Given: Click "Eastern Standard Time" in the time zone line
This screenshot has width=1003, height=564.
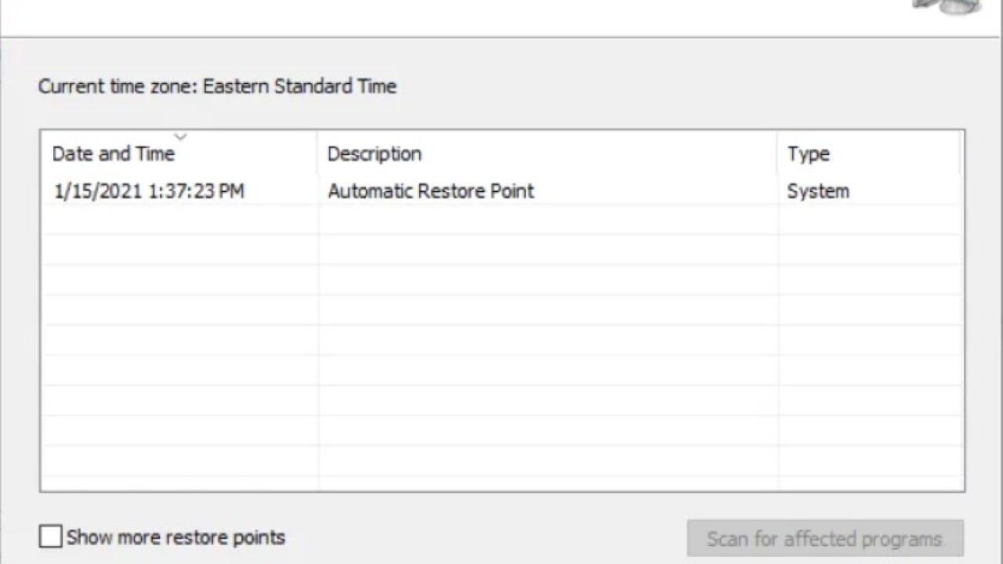Looking at the screenshot, I should click(x=299, y=86).
